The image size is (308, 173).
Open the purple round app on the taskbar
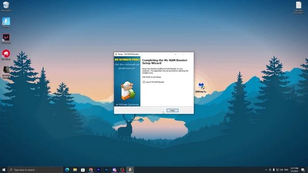pos(115,170)
